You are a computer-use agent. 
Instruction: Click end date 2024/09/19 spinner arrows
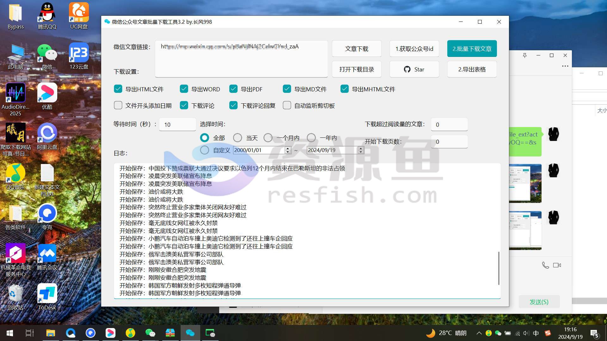(361, 150)
